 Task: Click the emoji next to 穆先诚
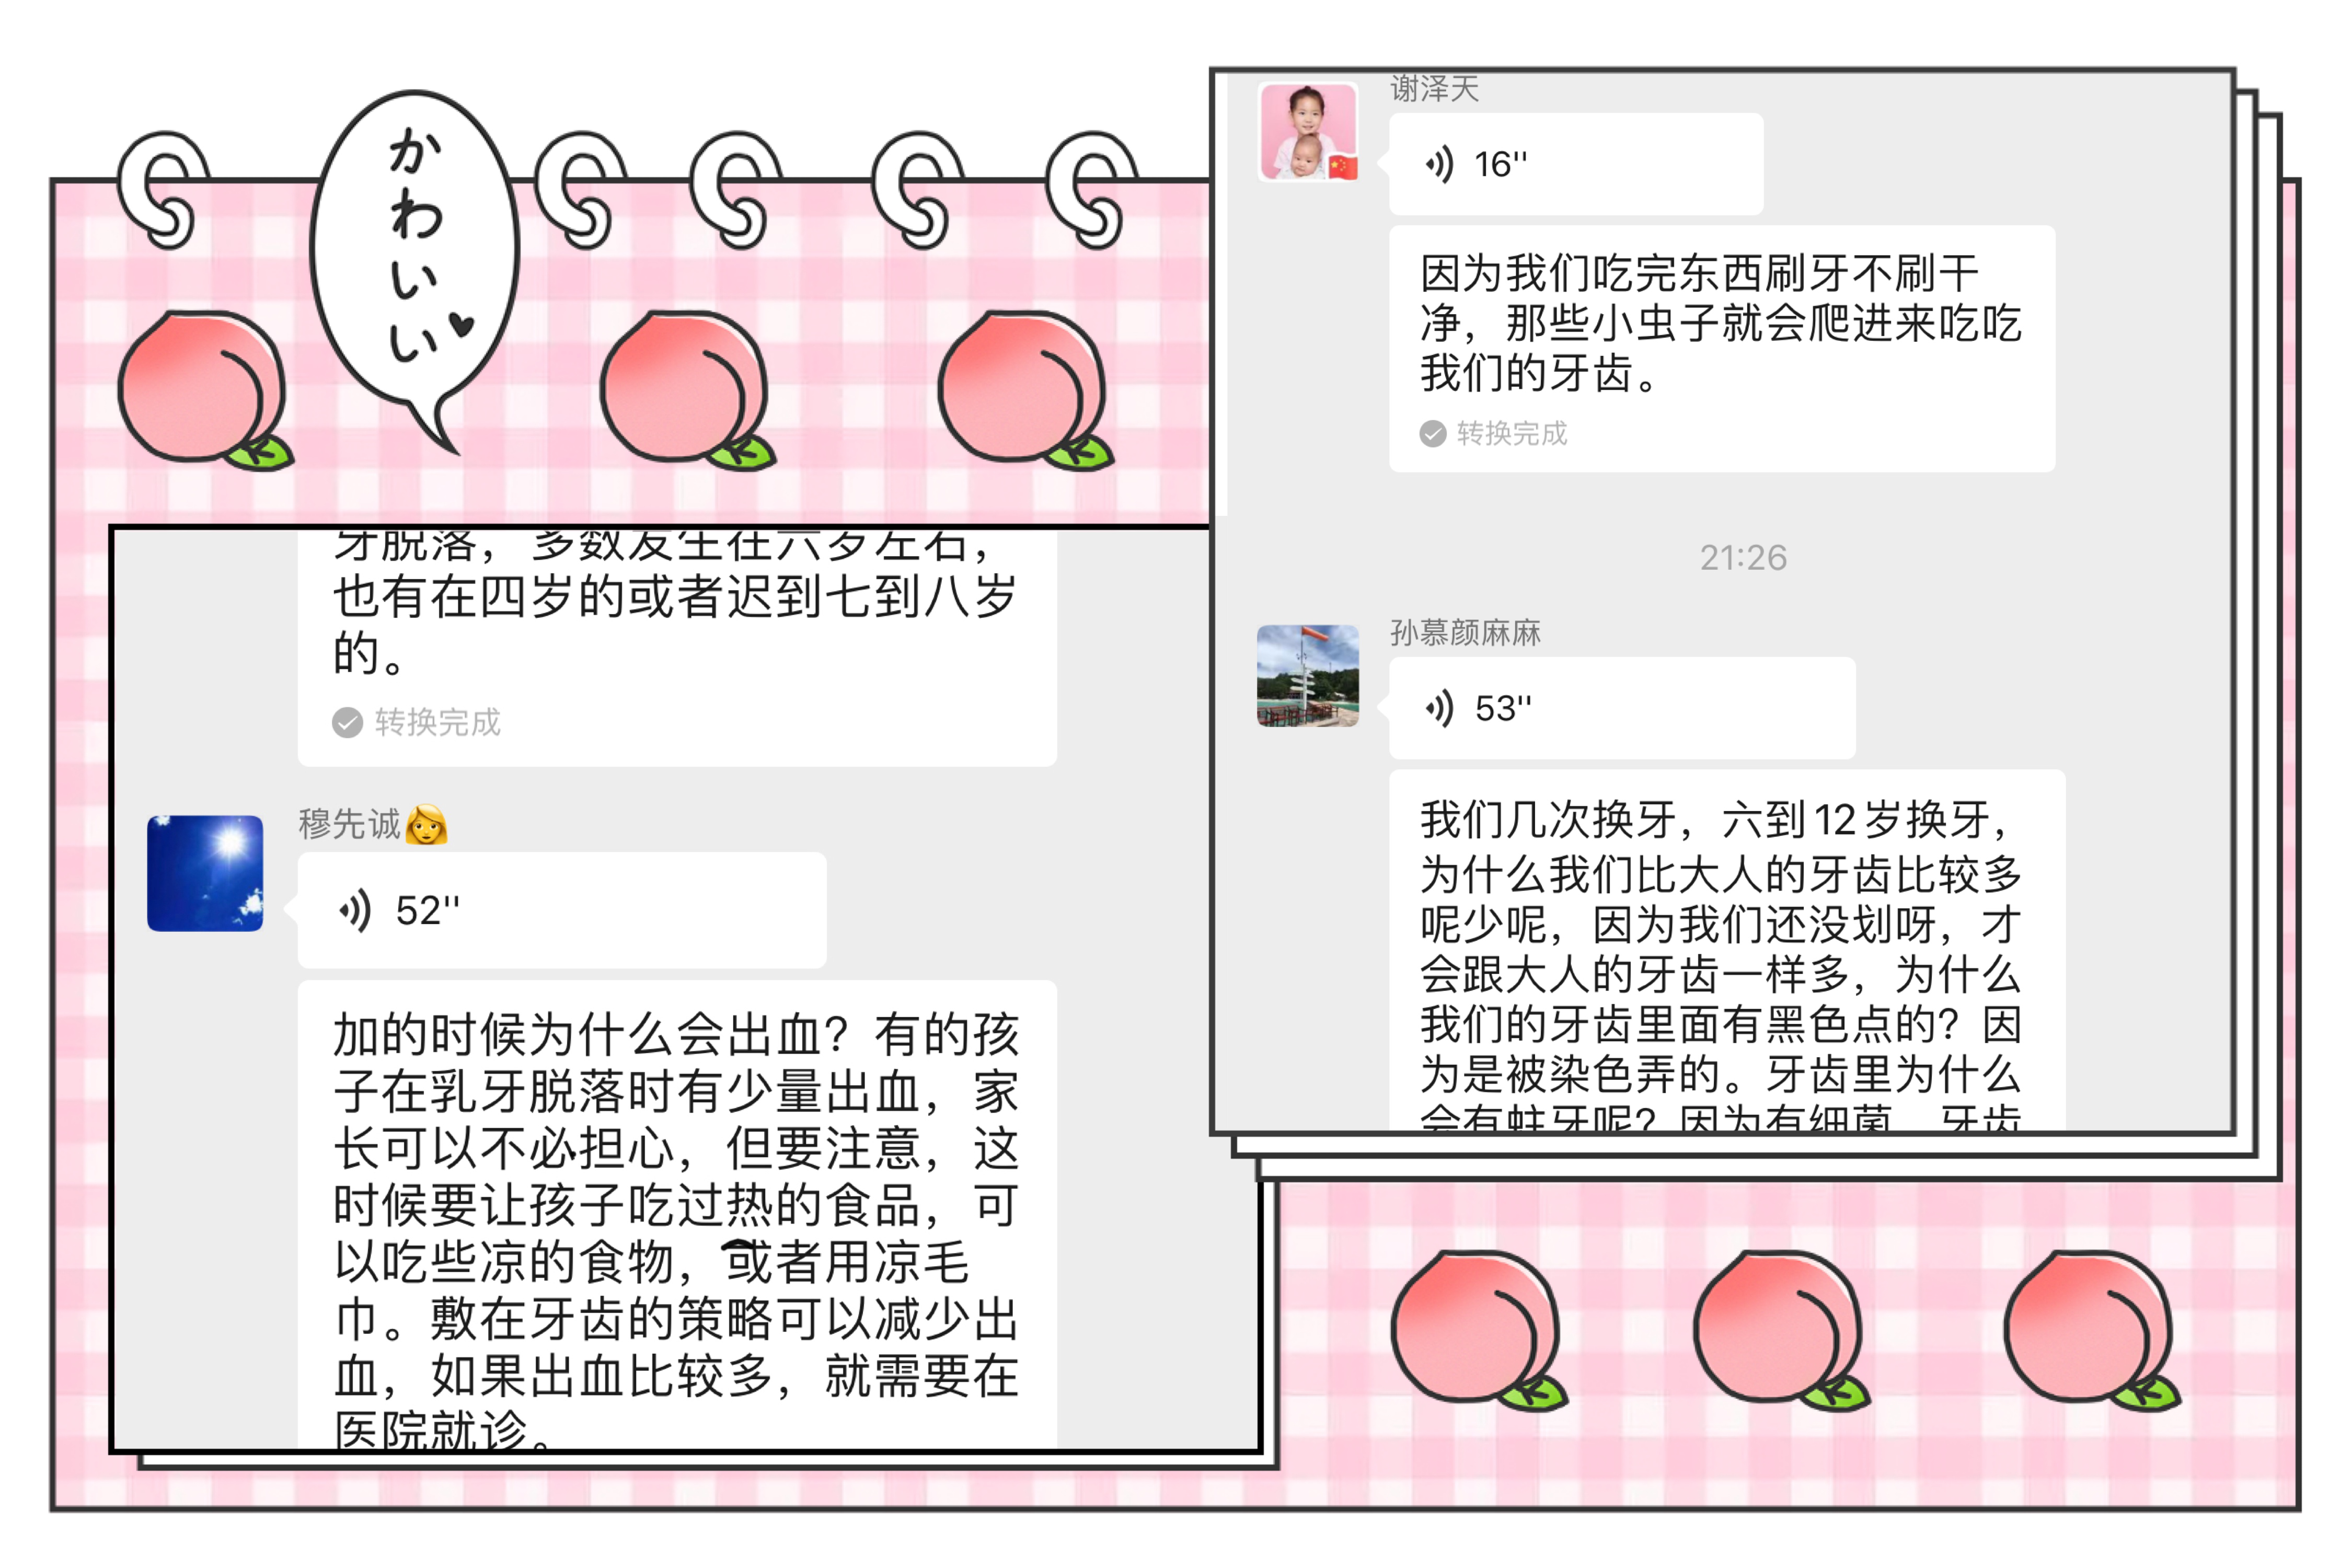click(x=426, y=824)
